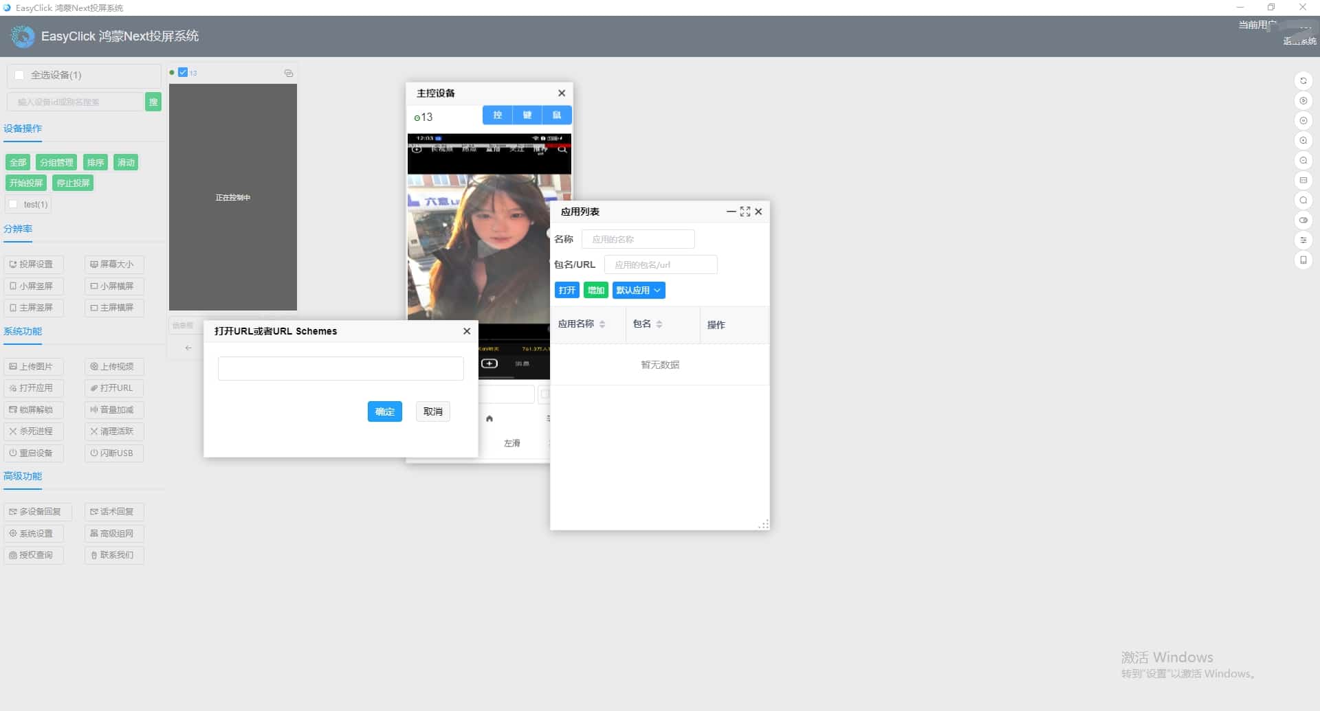This screenshot has height=711, width=1320.
Task: Click the chat bubble icon in right toolbar
Action: pos(1303,201)
